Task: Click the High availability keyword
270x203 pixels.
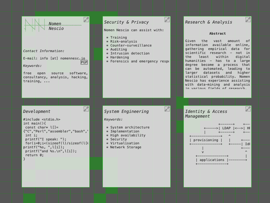Action: point(128,135)
